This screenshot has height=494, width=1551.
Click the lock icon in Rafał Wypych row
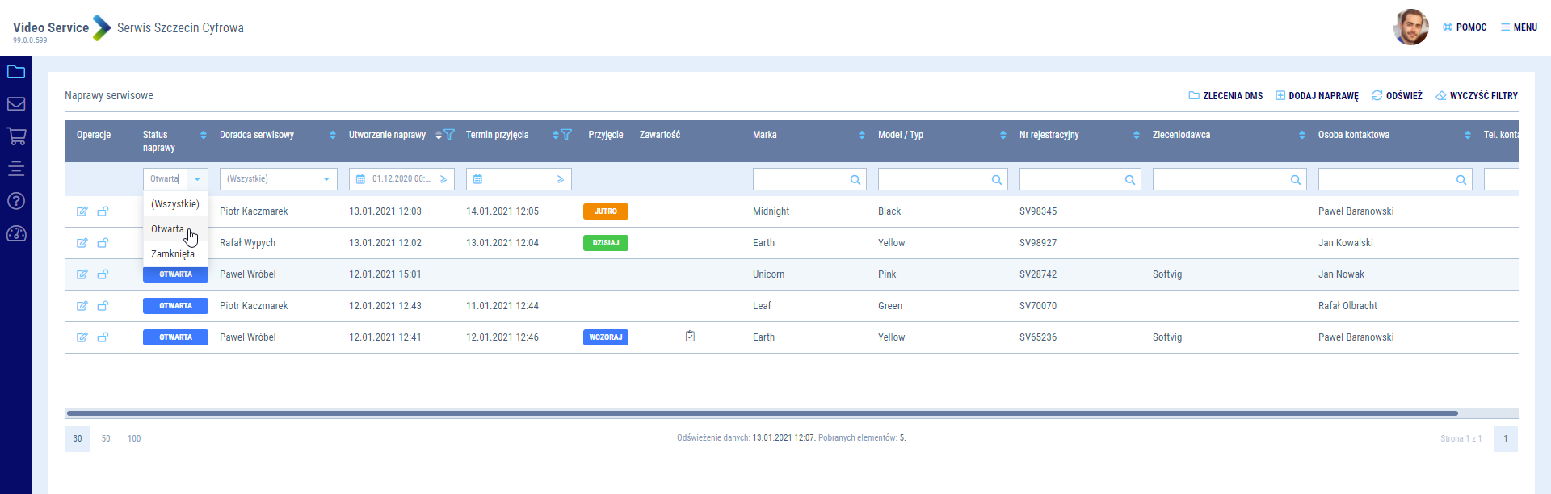tap(103, 243)
